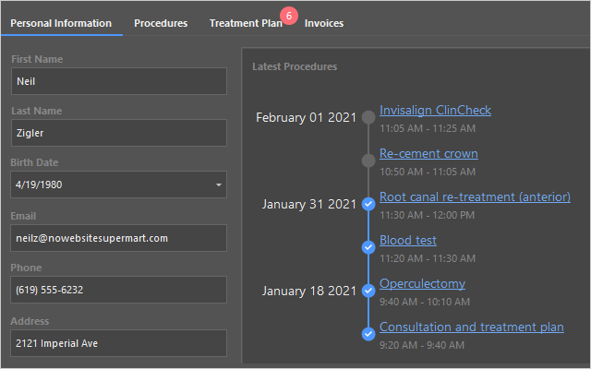Screen dimensions: 591x369
Task: Click the Re-cement crown gray timeline marker
Action: point(368,161)
